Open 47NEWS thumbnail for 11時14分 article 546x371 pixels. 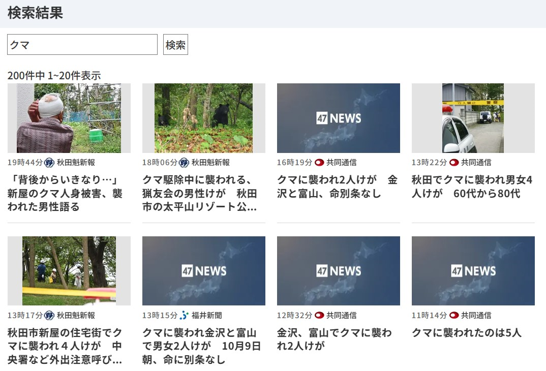(473, 271)
